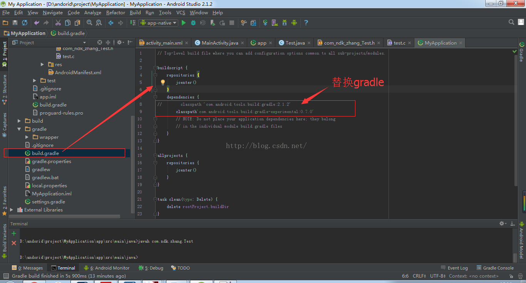Image resolution: width=526 pixels, height=283 pixels.
Task: Hide the Terminal panel with the hide icon
Action: [513, 223]
